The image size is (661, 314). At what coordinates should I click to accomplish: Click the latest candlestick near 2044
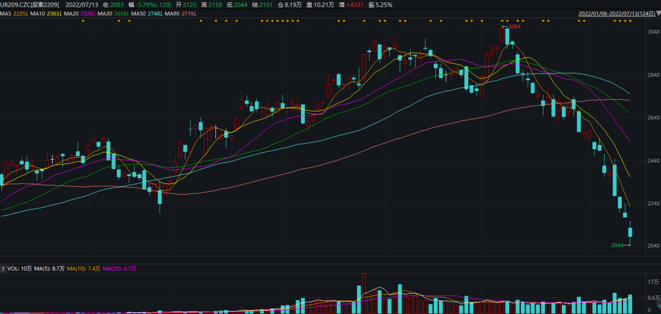coord(630,232)
